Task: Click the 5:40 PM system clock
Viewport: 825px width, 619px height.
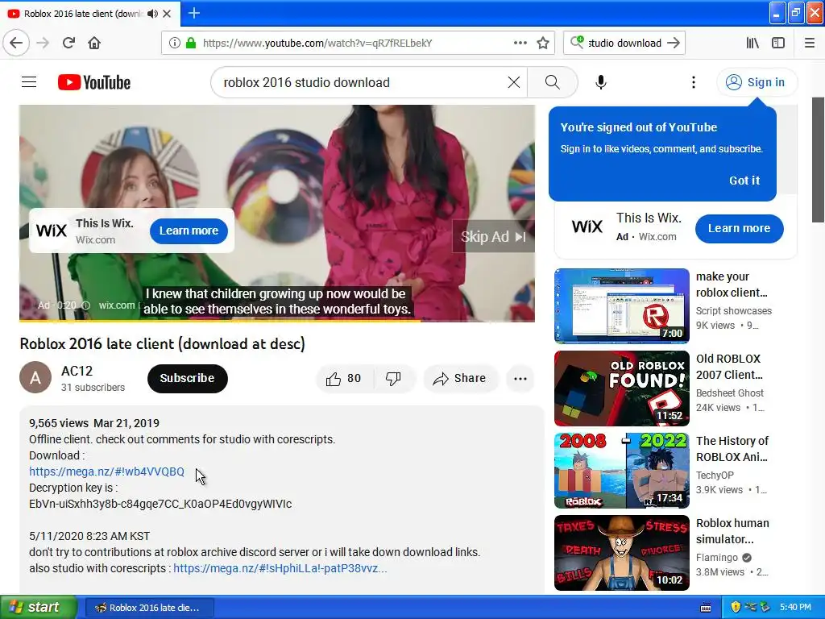Action: [x=795, y=608]
